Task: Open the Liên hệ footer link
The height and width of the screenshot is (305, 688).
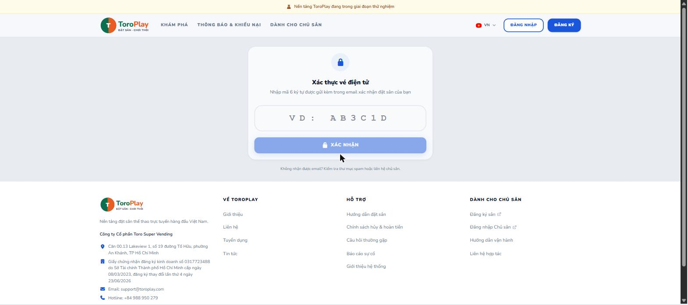Action: click(x=231, y=227)
